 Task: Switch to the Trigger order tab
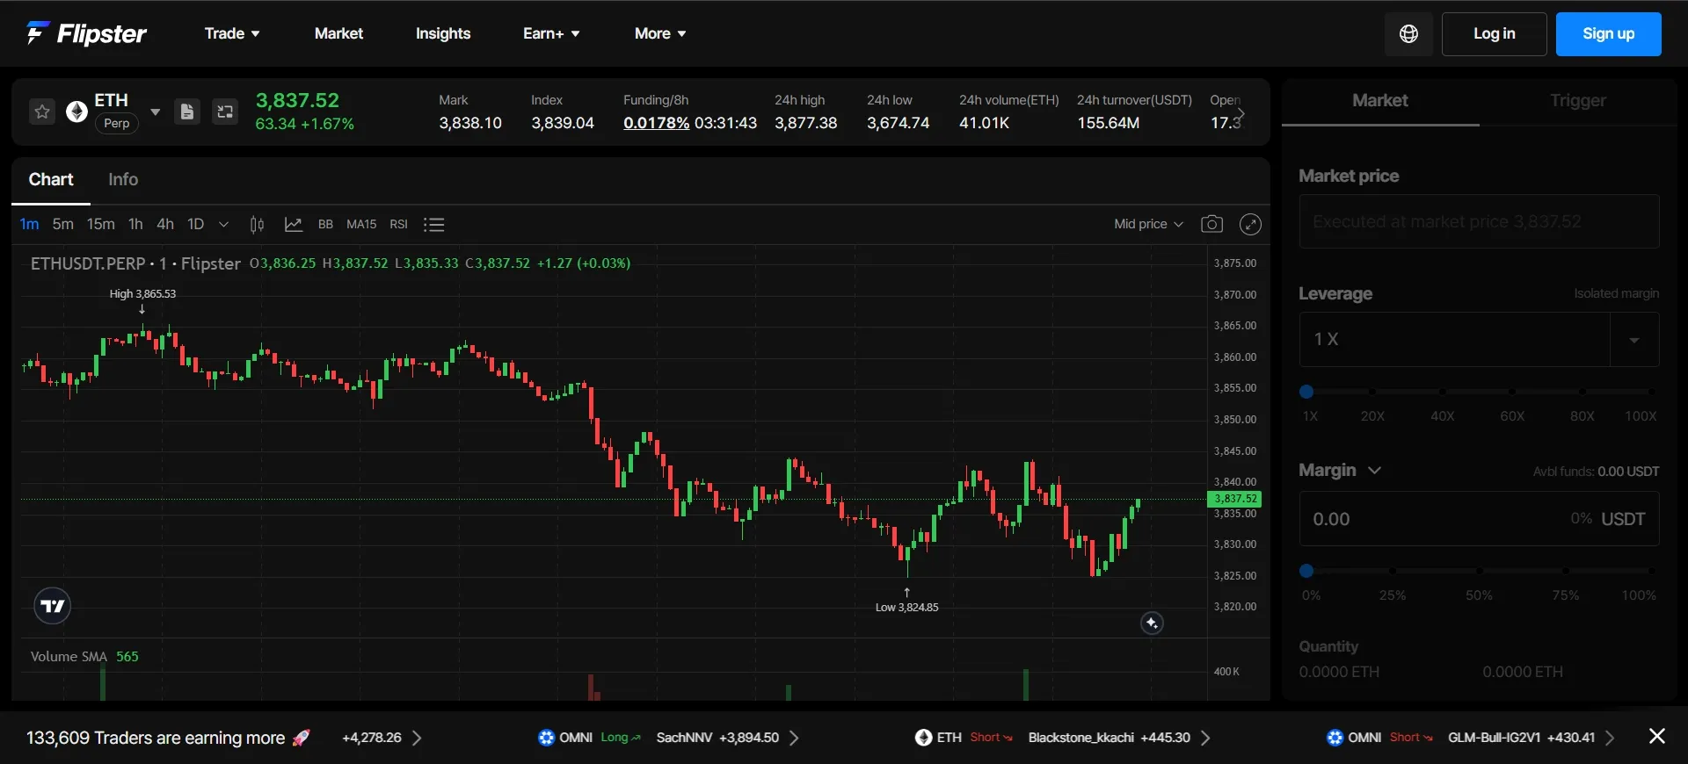click(1578, 101)
